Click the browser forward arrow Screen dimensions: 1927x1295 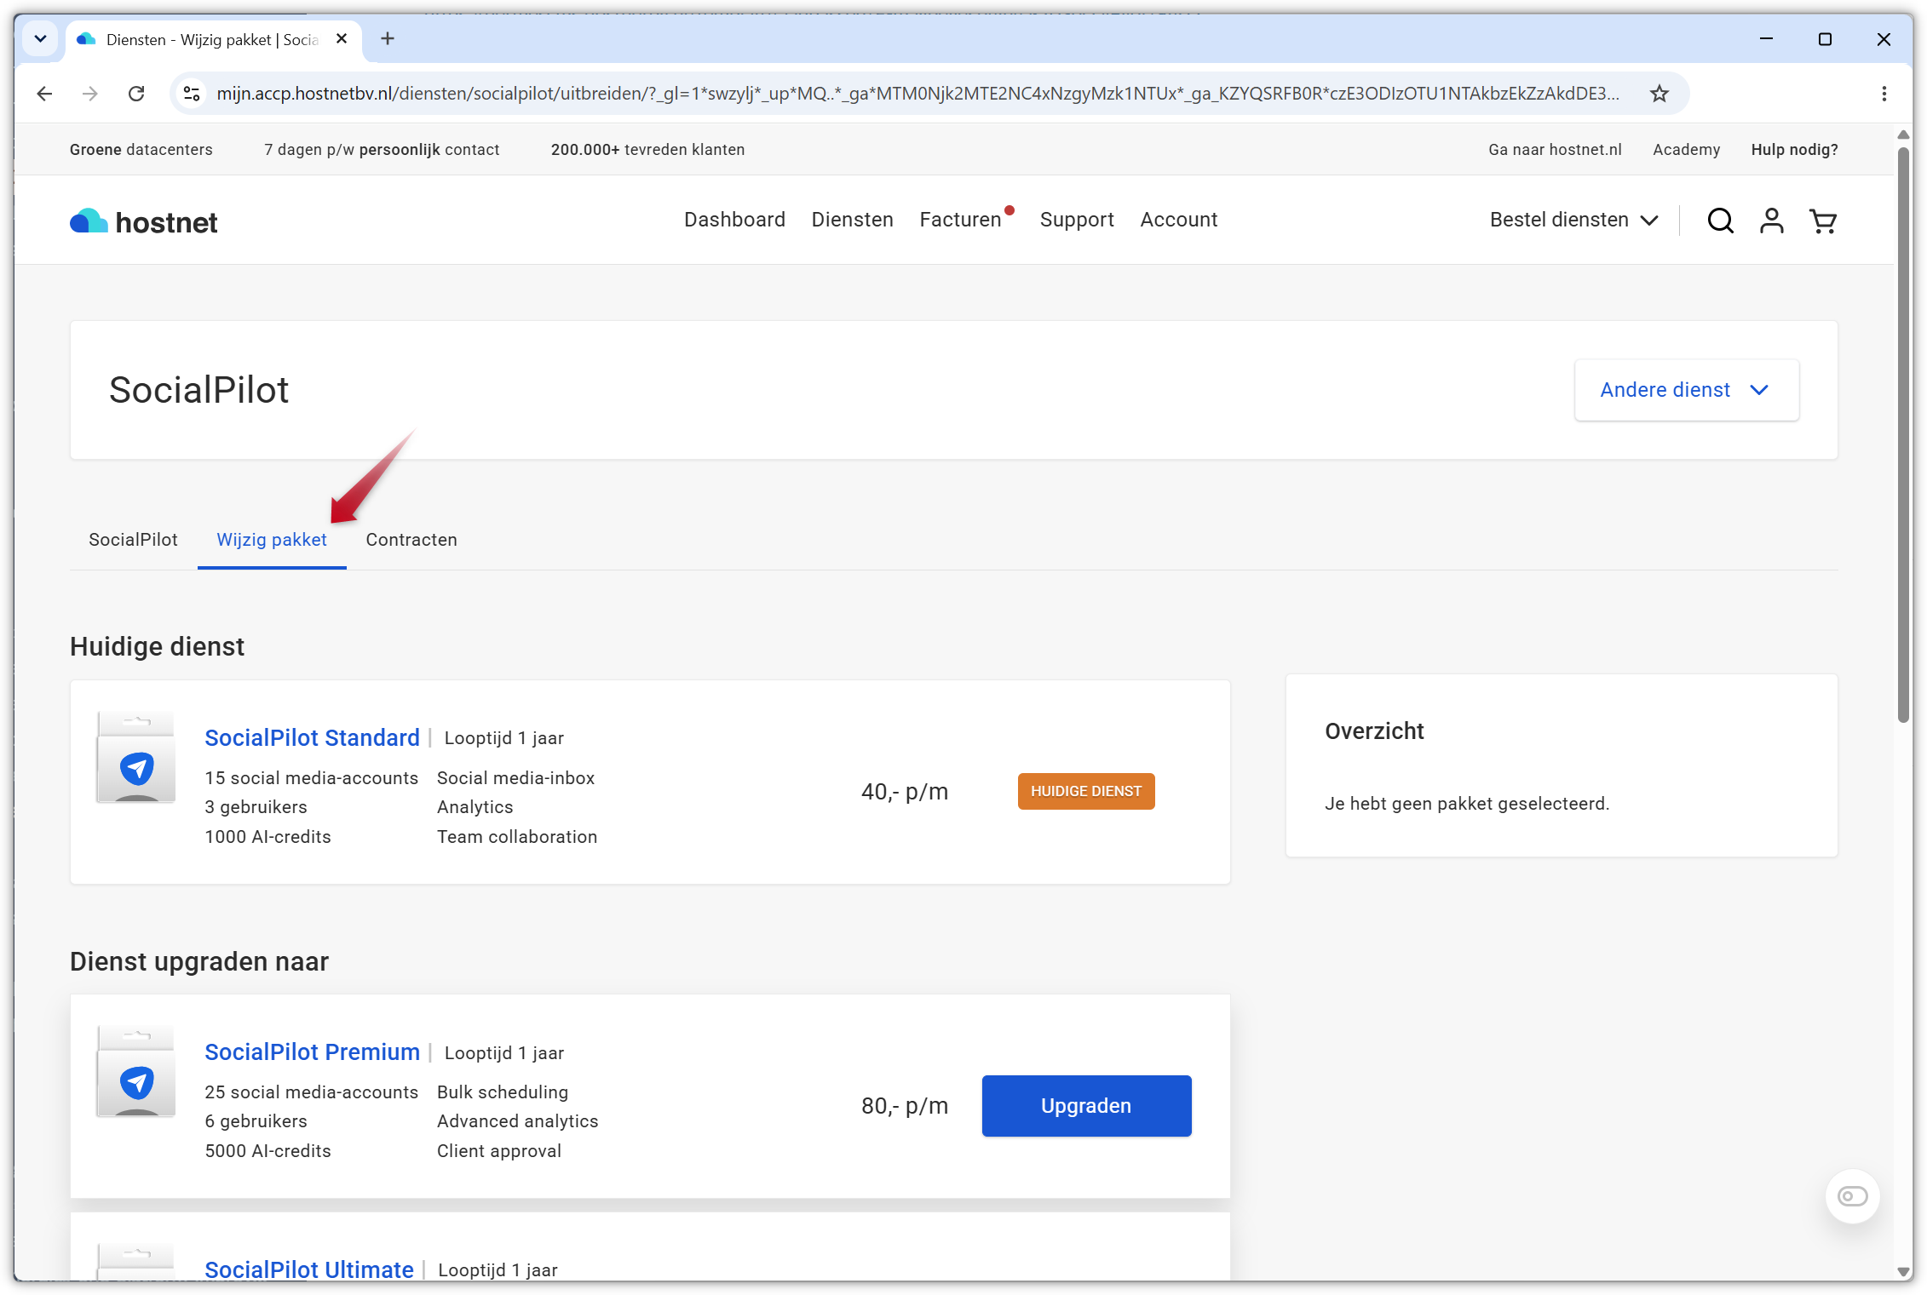(90, 94)
